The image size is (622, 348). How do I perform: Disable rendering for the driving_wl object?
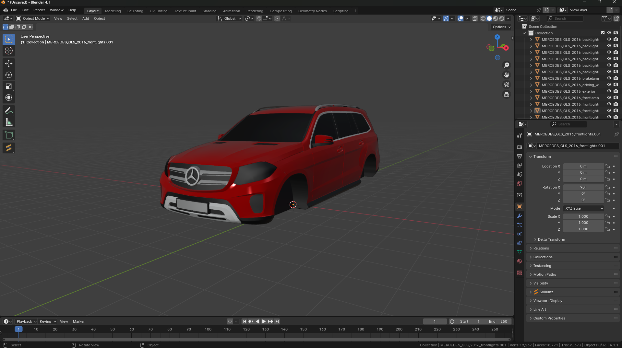click(x=616, y=85)
